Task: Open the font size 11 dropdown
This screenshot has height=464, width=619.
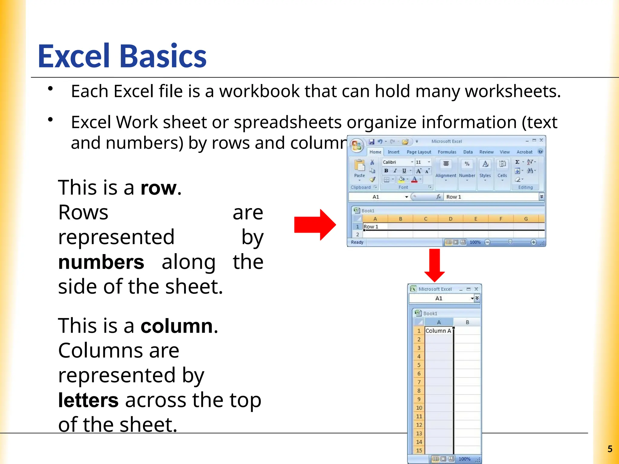Action: click(429, 162)
